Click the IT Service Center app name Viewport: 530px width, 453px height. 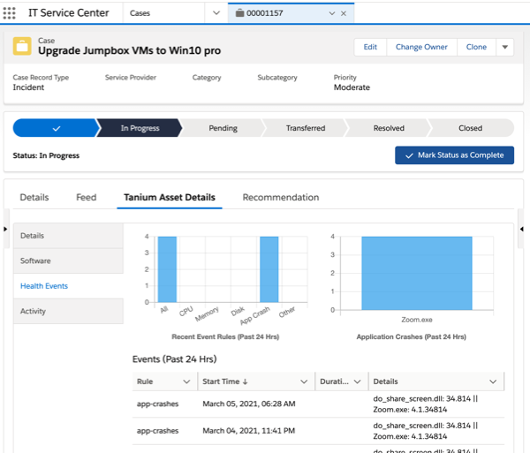coord(69,13)
